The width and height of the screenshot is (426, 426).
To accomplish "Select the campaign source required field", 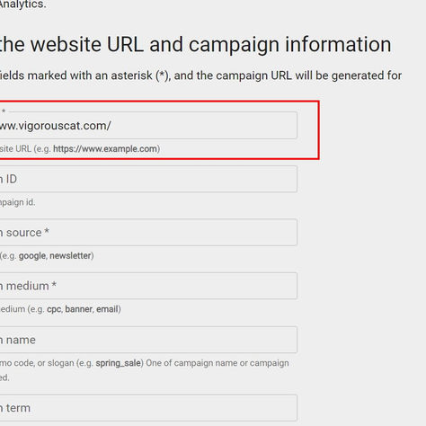I will 148,233.
